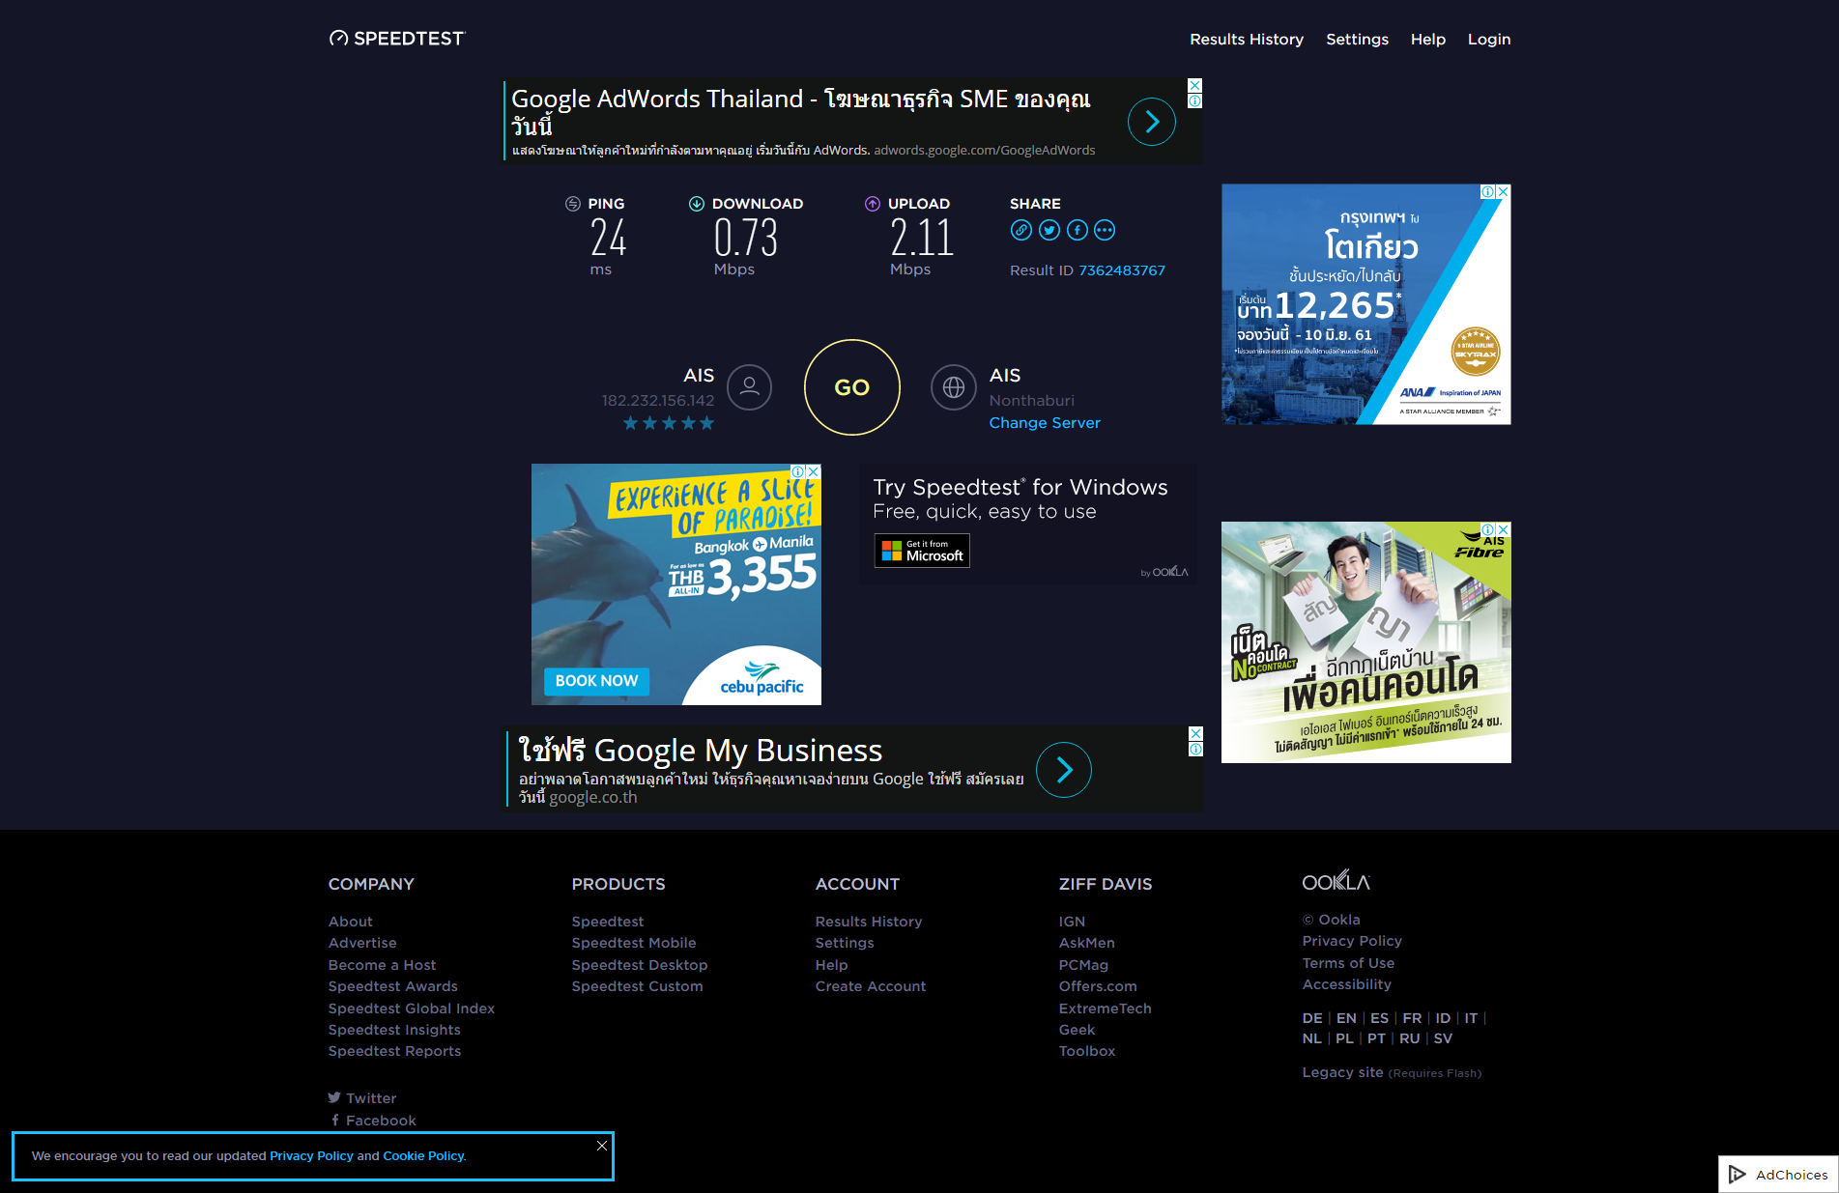Open Speedtest Reports link
This screenshot has height=1193, width=1839.
pos(394,1051)
